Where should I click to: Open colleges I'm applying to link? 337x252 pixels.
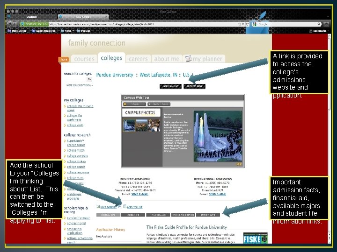point(74,118)
